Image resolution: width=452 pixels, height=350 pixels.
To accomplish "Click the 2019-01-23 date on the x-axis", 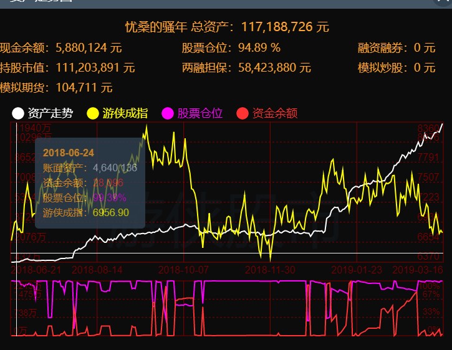I will click(x=357, y=270).
